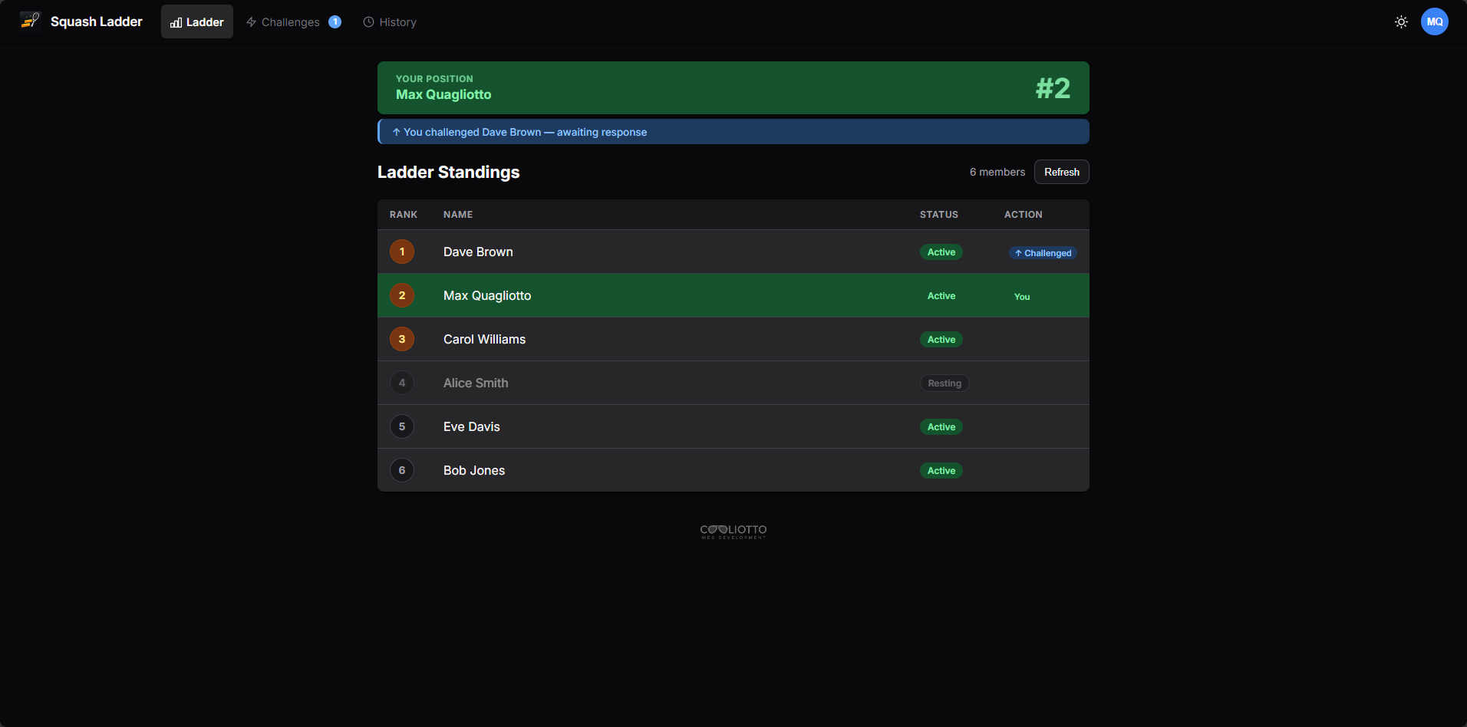
Task: Click Resting status badge for Alice Smith
Action: 944,383
